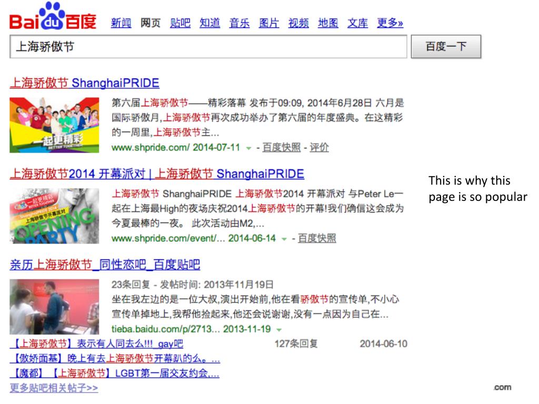Expand the dropdown arrow after 2013-11-19
Viewport: 539px width, 404px height.
coord(279,330)
